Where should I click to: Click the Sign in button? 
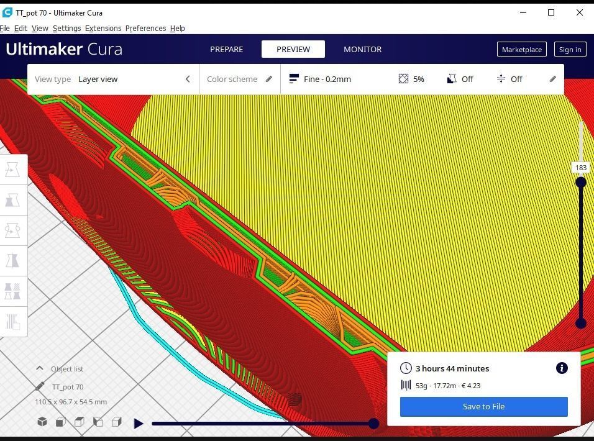(570, 49)
